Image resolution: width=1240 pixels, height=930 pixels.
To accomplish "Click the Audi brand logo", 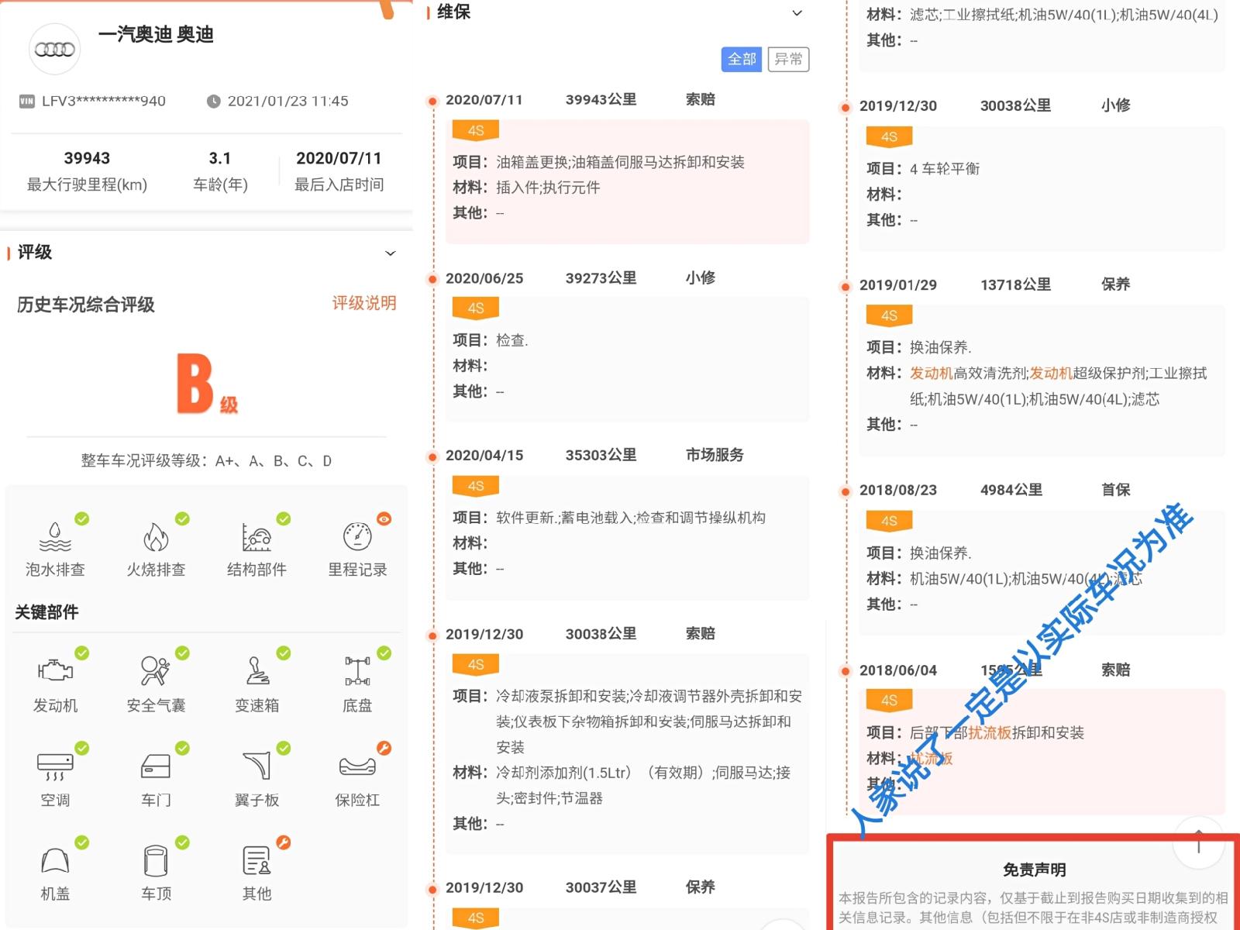I will coord(55,49).
